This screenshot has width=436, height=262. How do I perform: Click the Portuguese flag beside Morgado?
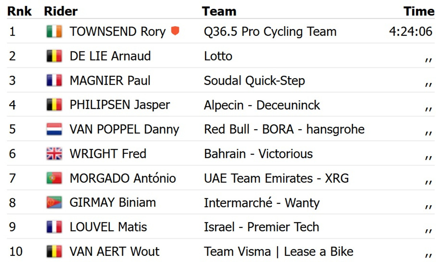[x=54, y=178]
